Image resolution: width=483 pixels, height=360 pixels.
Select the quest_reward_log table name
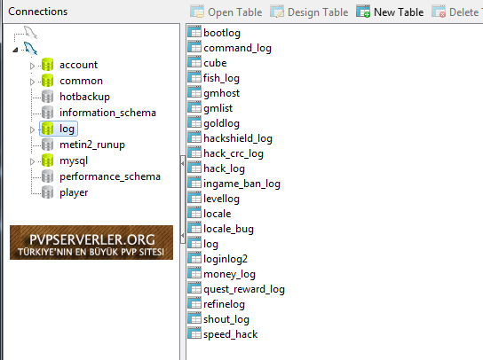(244, 289)
